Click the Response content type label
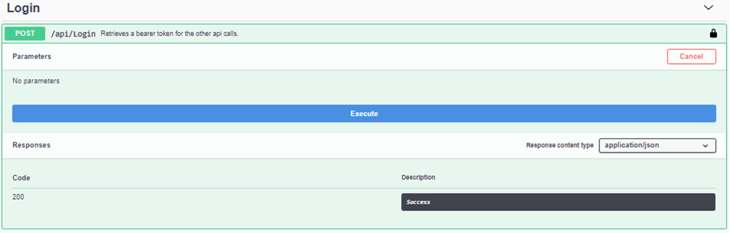Viewport: 730px width, 233px height. (x=559, y=145)
